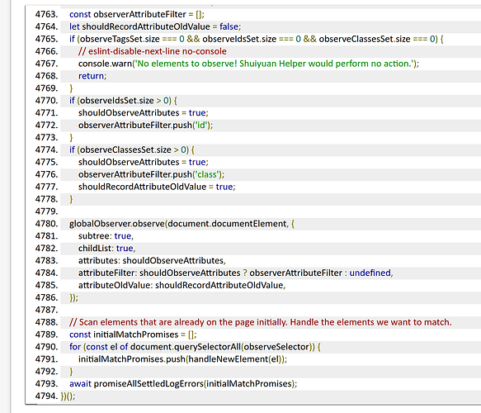Viewport: 481px width, 413px height.
Task: Click observerAttributeFilter.push('id') line
Action: tap(145, 125)
